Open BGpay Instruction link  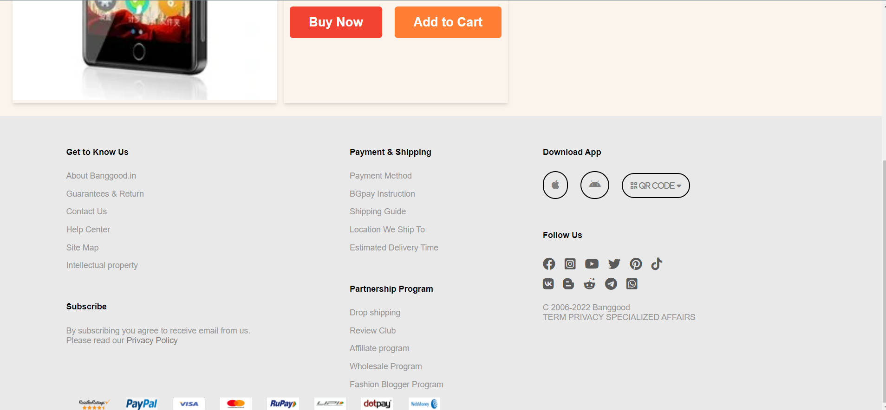click(382, 194)
